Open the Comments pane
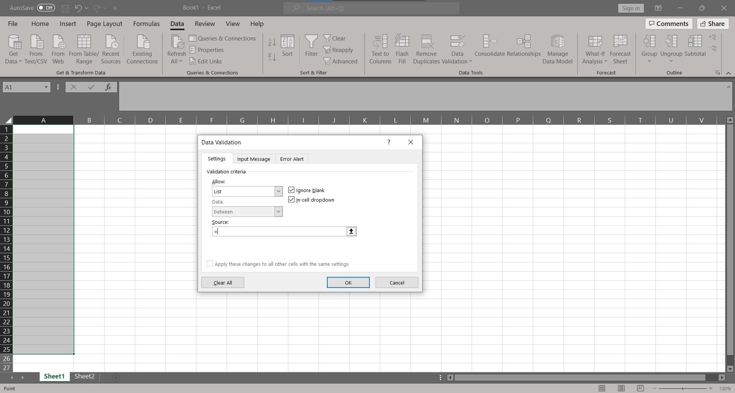This screenshot has width=735, height=393. coord(668,24)
